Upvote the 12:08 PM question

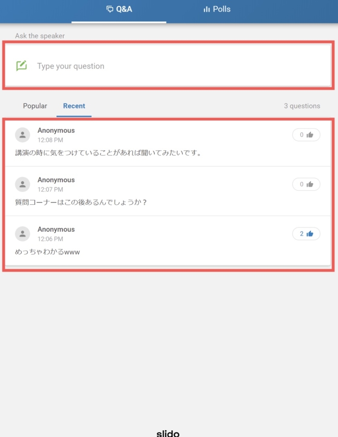[306, 135]
